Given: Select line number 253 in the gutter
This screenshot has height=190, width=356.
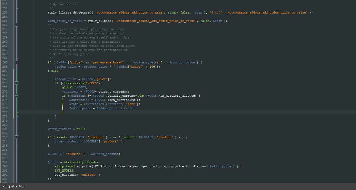Looking at the screenshot, I should pyautogui.click(x=5, y=12).
